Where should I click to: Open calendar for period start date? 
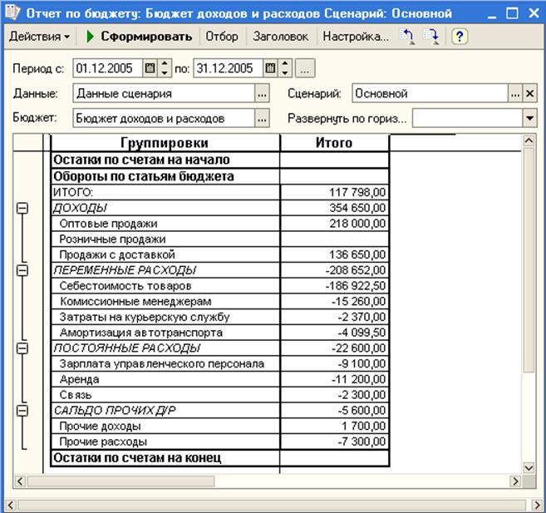(150, 68)
